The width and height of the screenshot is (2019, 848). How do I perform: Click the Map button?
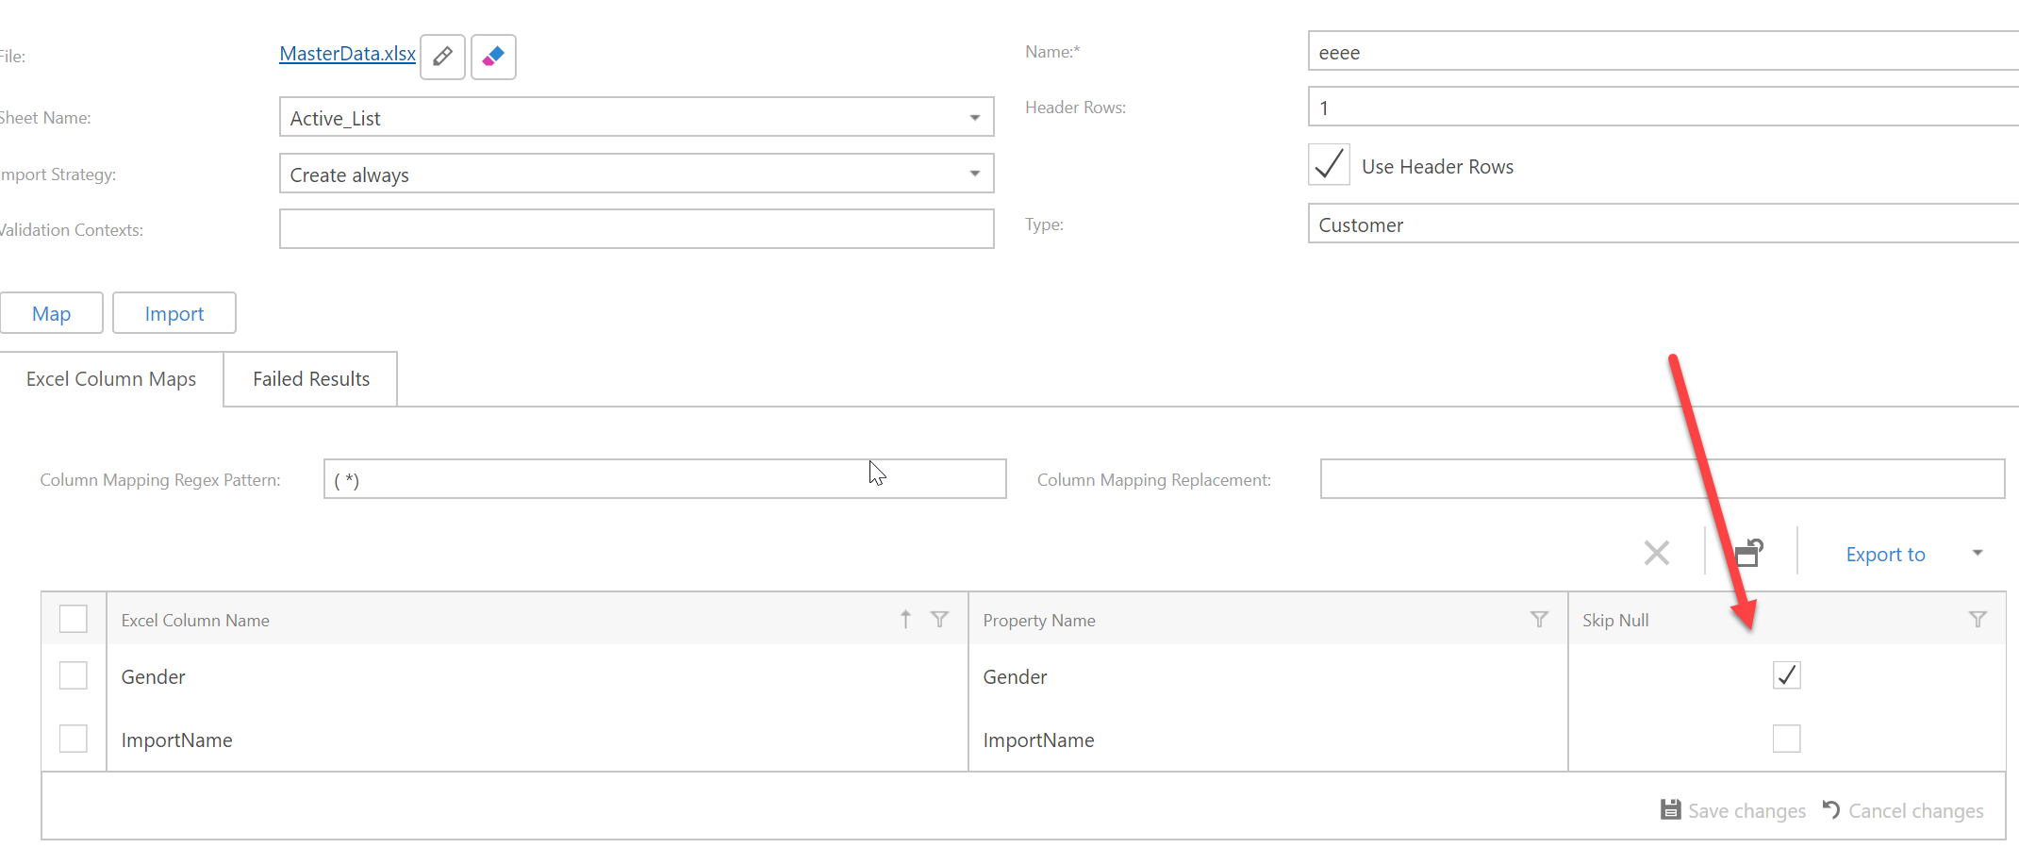[51, 313]
